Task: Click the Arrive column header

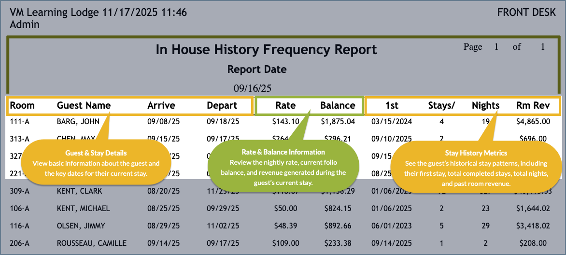Action: coord(161,105)
